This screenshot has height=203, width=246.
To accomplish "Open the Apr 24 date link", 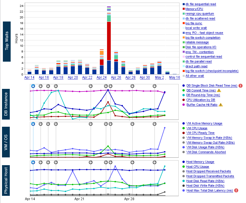I will pyautogui.click(x=102, y=77).
